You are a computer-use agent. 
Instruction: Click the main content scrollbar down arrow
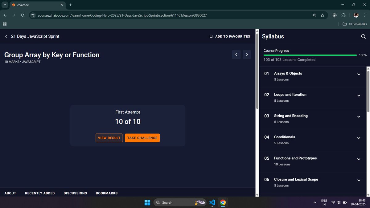coord(257,195)
